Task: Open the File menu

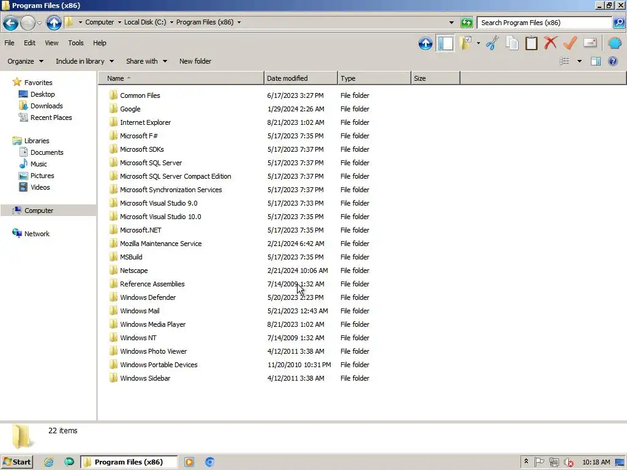Action: 9,43
